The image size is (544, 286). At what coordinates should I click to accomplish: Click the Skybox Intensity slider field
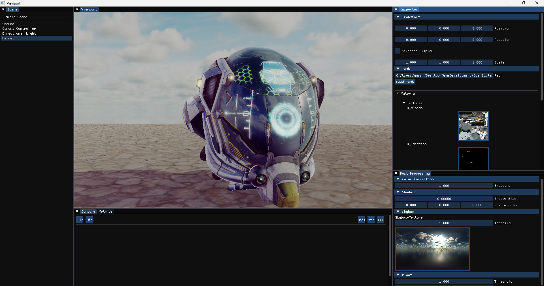coord(444,223)
